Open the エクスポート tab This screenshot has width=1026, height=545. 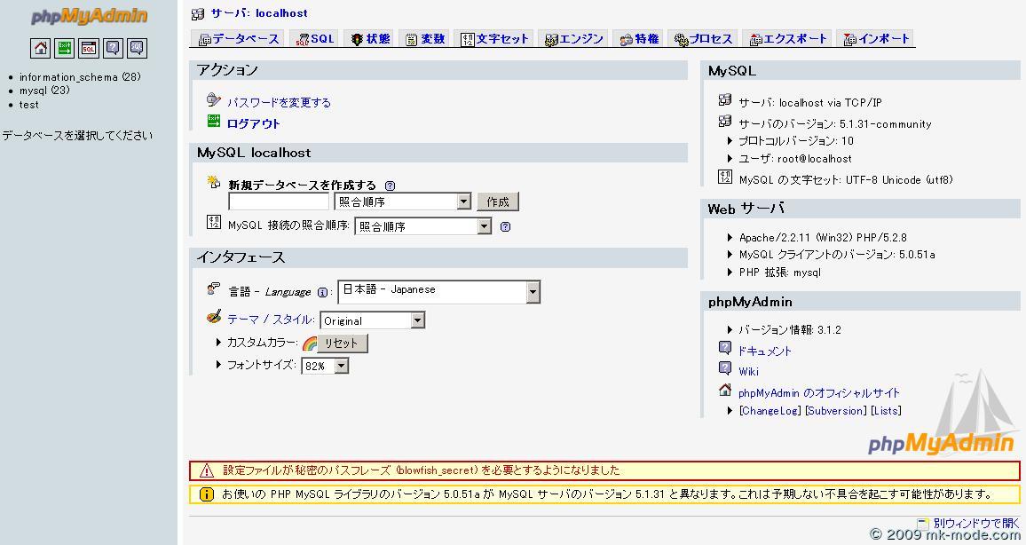click(x=788, y=39)
